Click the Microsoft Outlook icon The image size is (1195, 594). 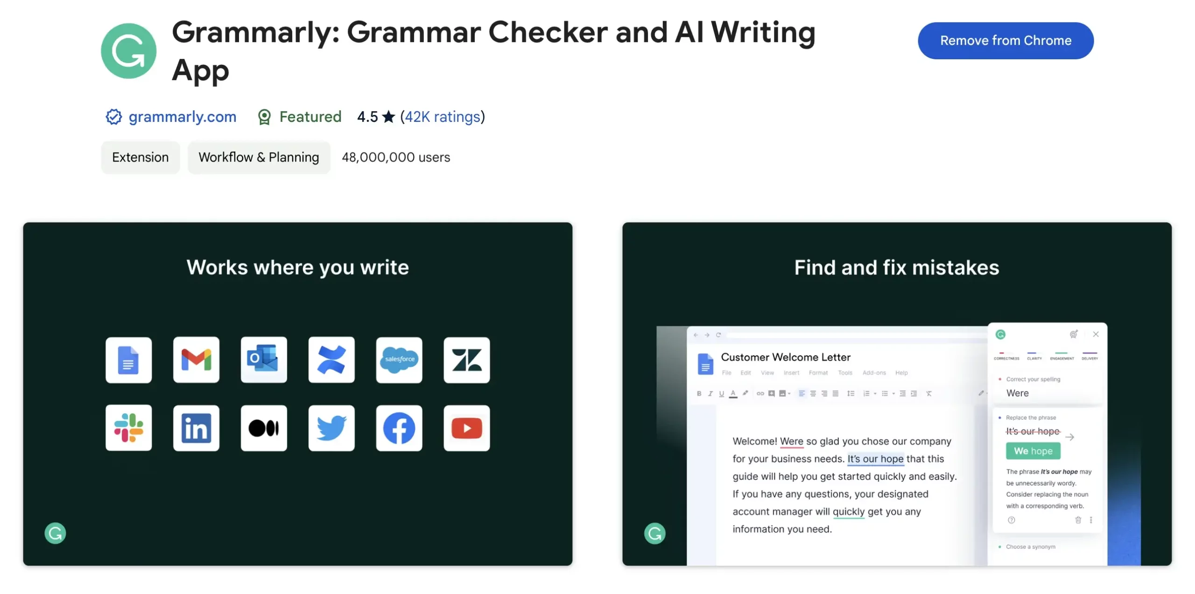click(x=264, y=359)
